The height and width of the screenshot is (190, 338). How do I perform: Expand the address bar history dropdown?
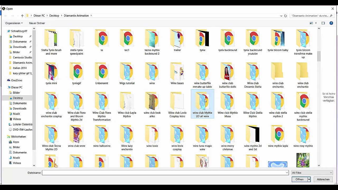[281, 16]
